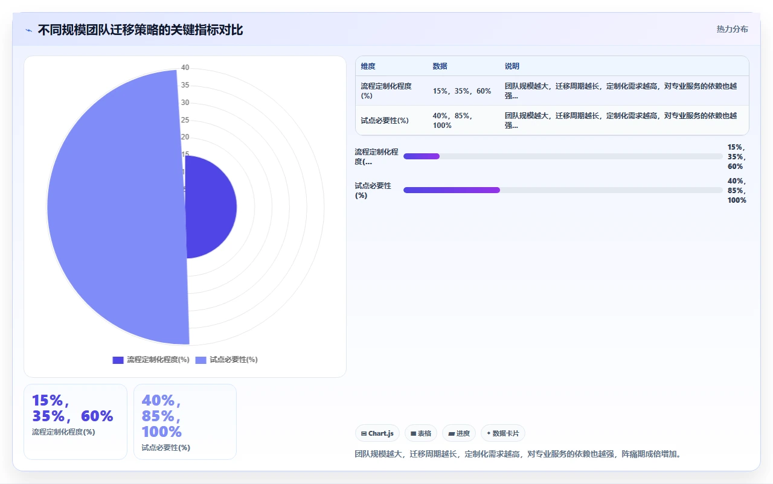This screenshot has height=484, width=773.
Task: Click the 热力分布 label at top right
Action: tap(732, 29)
